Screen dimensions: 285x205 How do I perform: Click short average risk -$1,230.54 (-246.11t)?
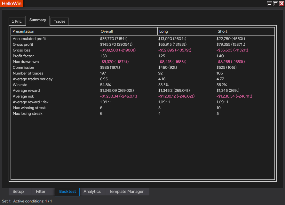tap(234, 96)
